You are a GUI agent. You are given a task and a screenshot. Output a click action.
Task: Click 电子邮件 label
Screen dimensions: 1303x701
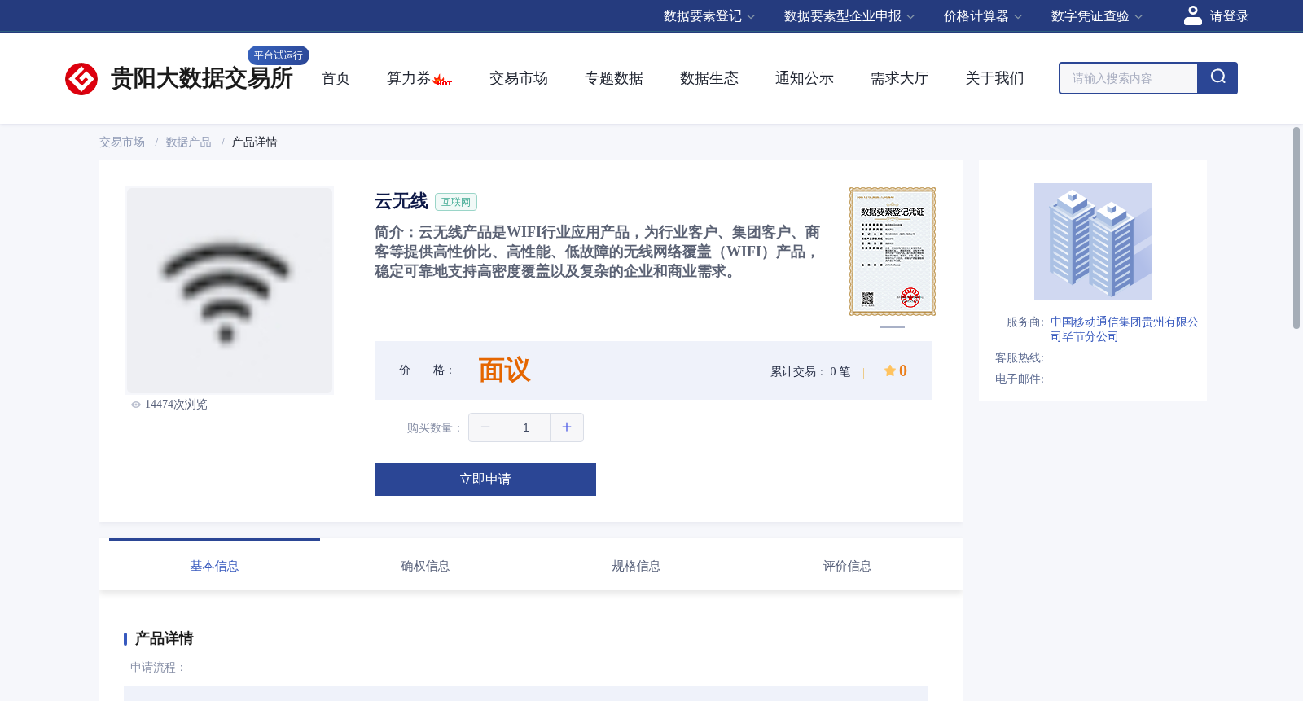[1020, 379]
